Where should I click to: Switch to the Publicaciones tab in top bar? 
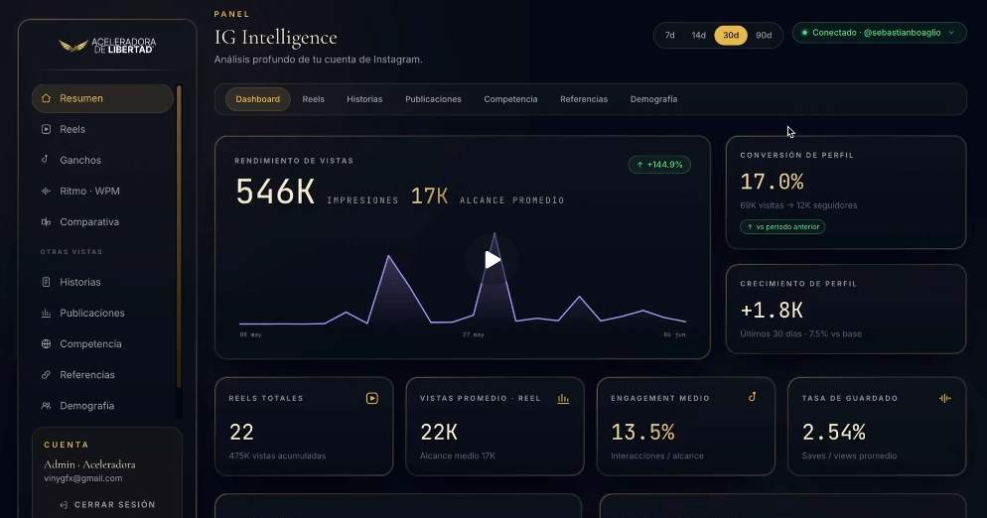click(433, 99)
